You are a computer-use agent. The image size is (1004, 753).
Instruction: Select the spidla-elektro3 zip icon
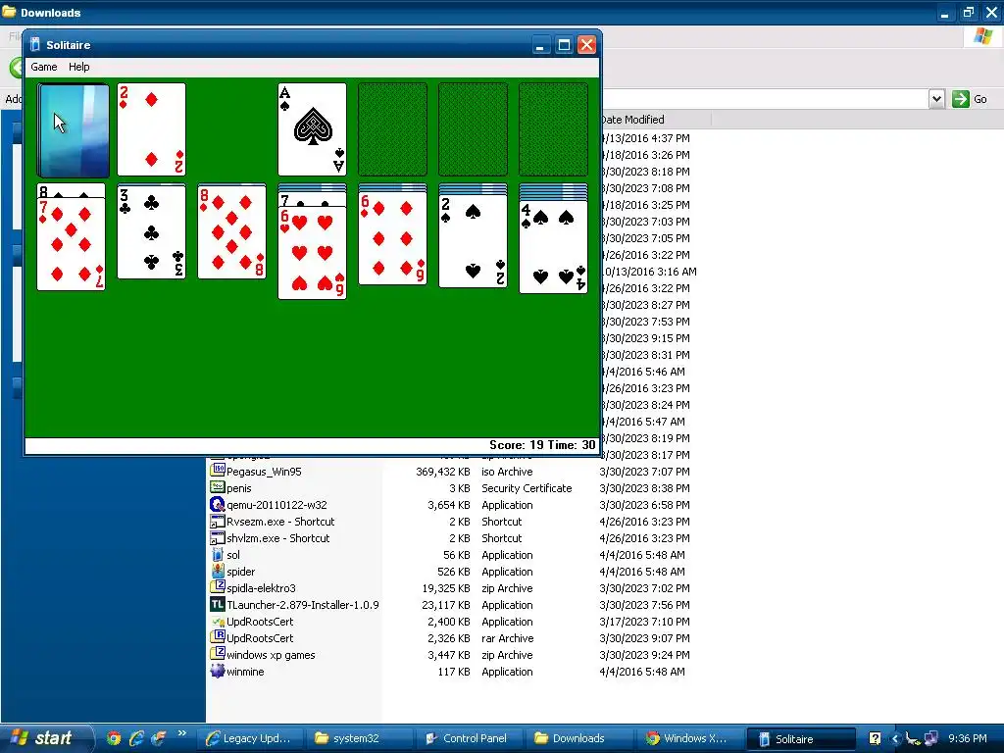coord(218,587)
